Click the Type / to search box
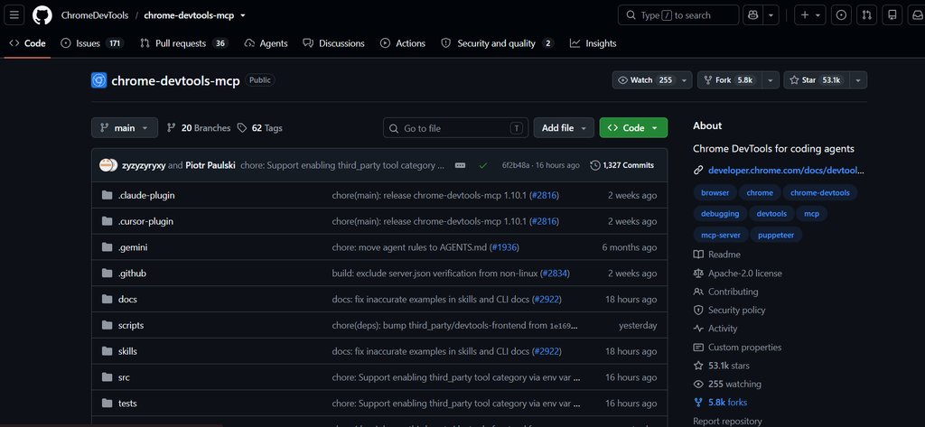This screenshot has height=427, width=925. (678, 15)
